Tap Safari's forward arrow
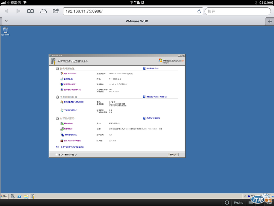 coord(18,11)
